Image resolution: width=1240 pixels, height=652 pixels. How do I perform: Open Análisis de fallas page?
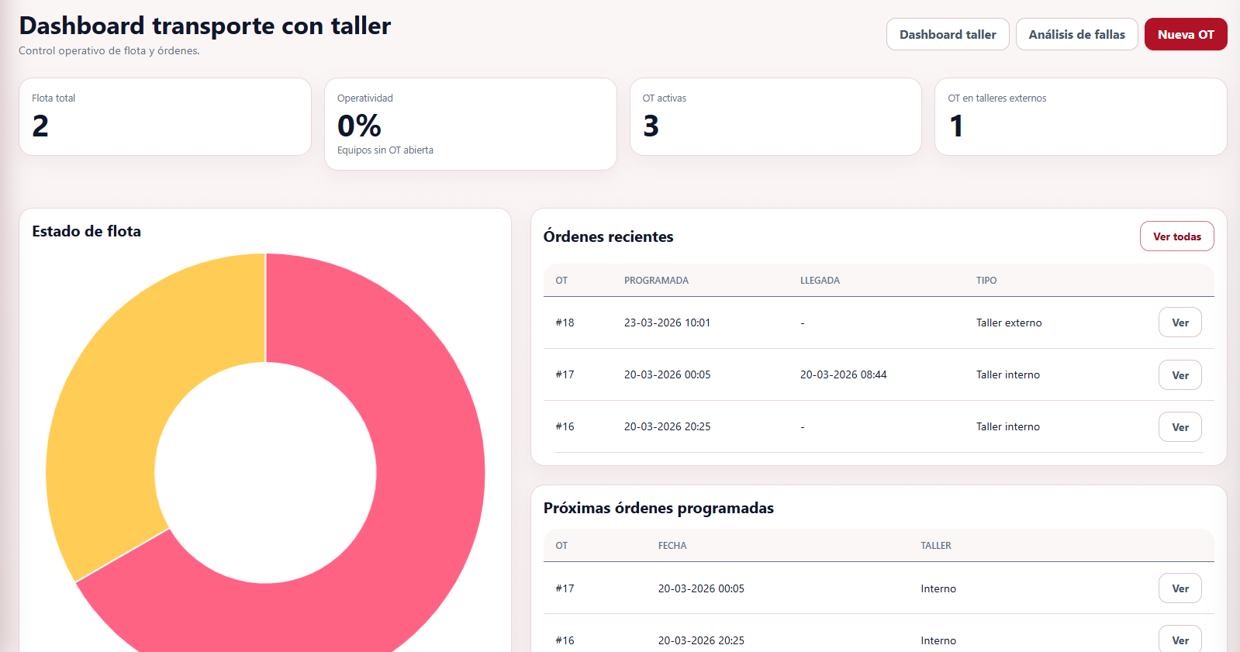point(1076,34)
